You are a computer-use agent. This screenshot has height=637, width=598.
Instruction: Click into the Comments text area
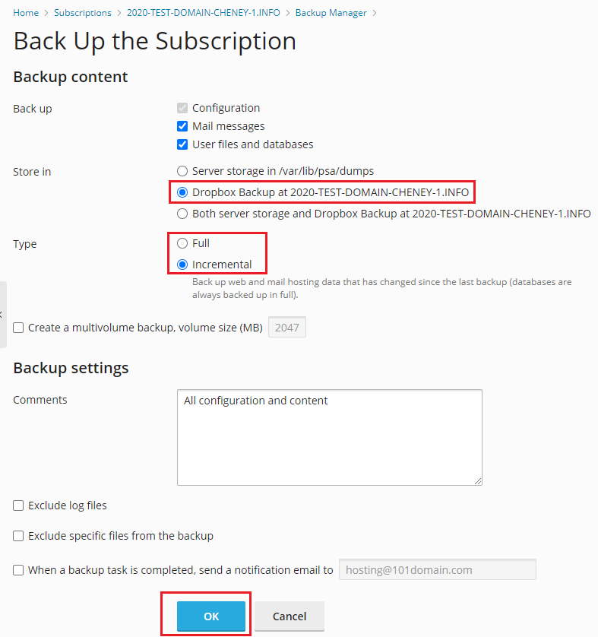click(329, 437)
